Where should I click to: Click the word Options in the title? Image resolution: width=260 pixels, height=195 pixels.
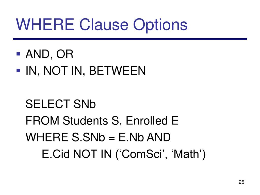pyautogui.click(x=160, y=25)
